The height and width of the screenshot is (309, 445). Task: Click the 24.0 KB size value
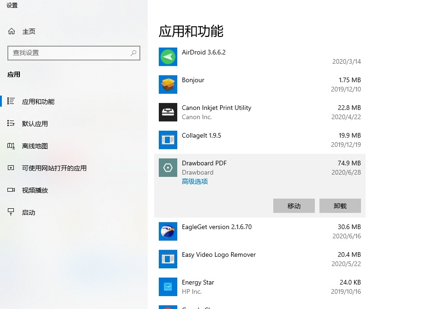point(350,282)
